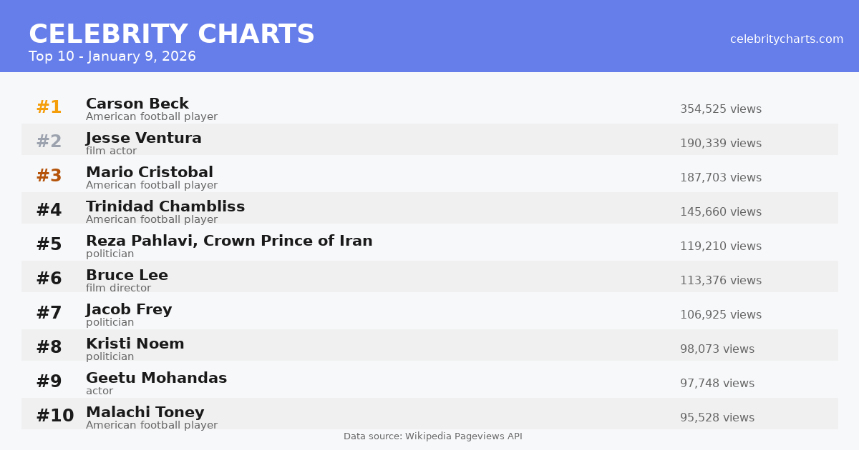Click the #1 rank badge
Screen dimensions: 859x450
(x=49, y=108)
